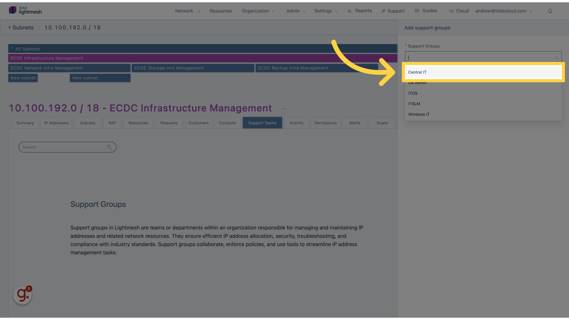Expand the Network menu
Viewport: 569px width, 320px height.
pyautogui.click(x=188, y=11)
